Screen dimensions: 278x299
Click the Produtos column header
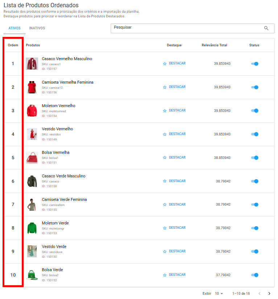coord(33,45)
